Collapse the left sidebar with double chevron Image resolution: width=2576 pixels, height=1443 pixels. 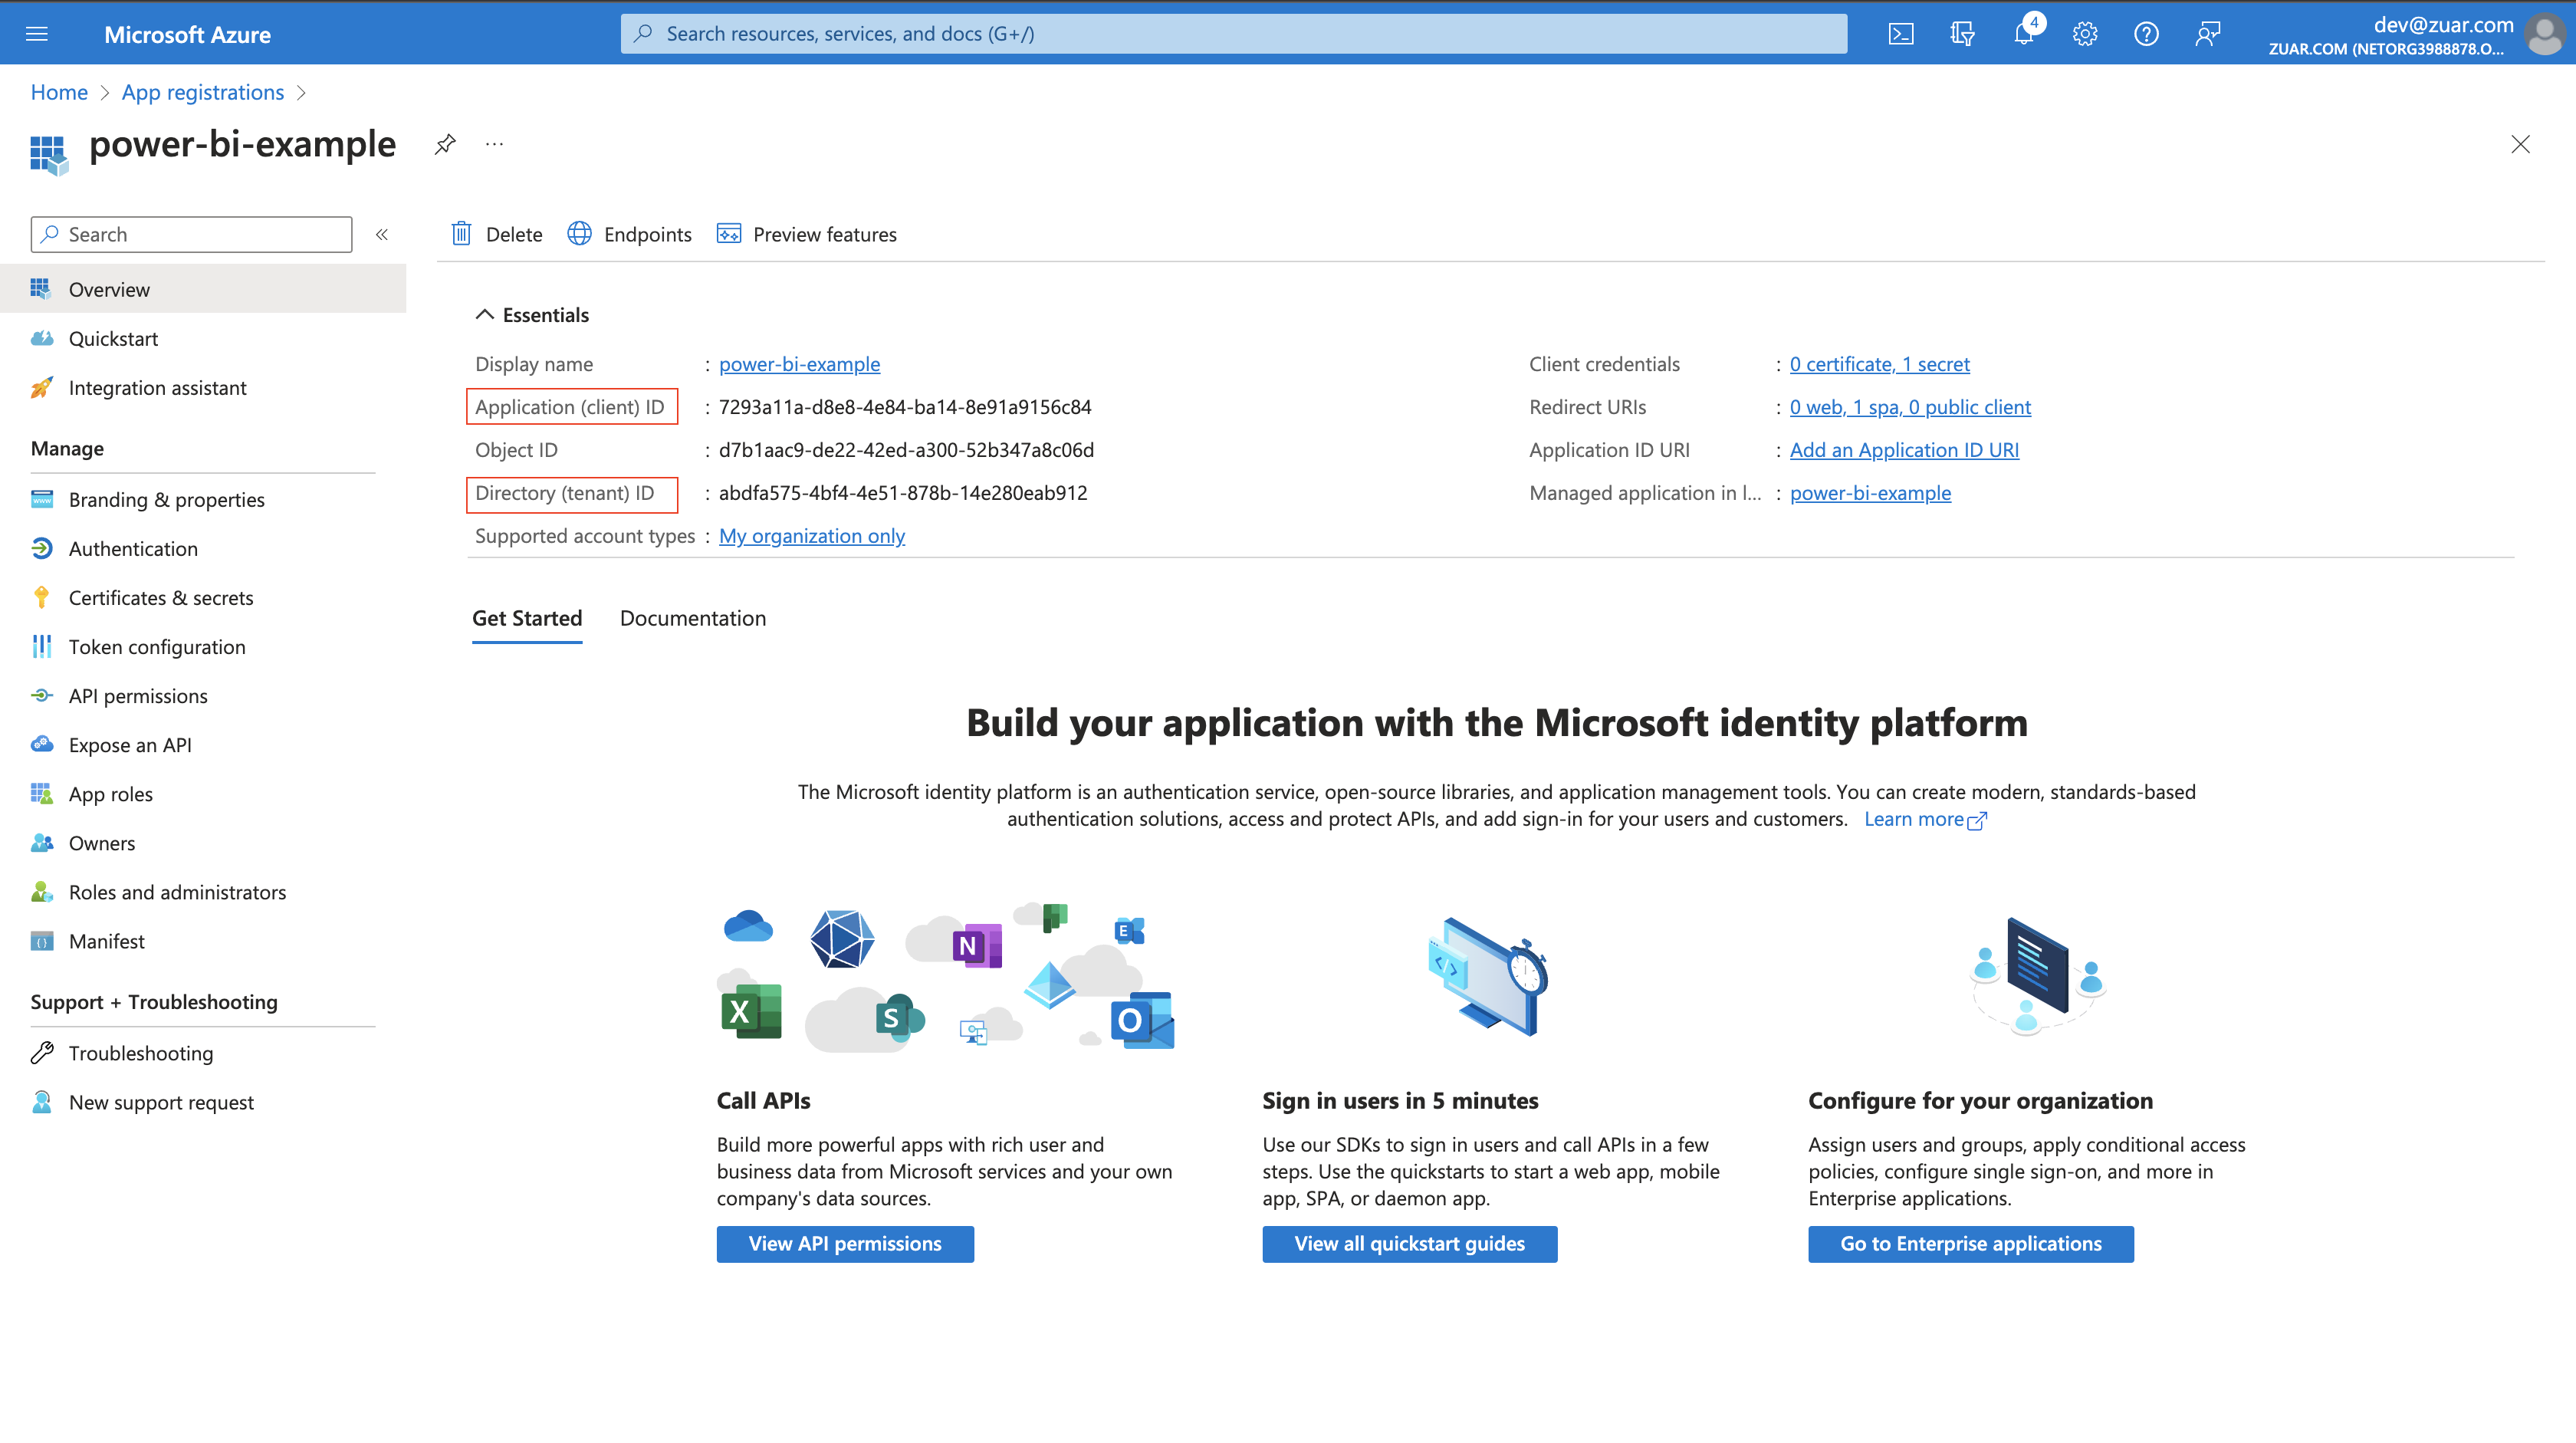pos(382,234)
